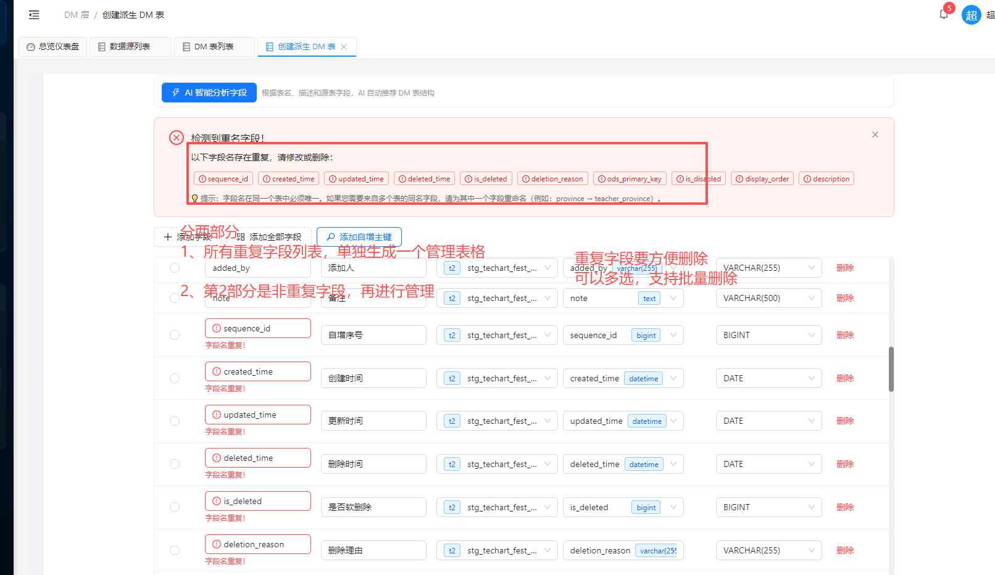Expand the BIGINT type dropdown for sequence_id
Screen dimensions: 995x575
coord(768,335)
